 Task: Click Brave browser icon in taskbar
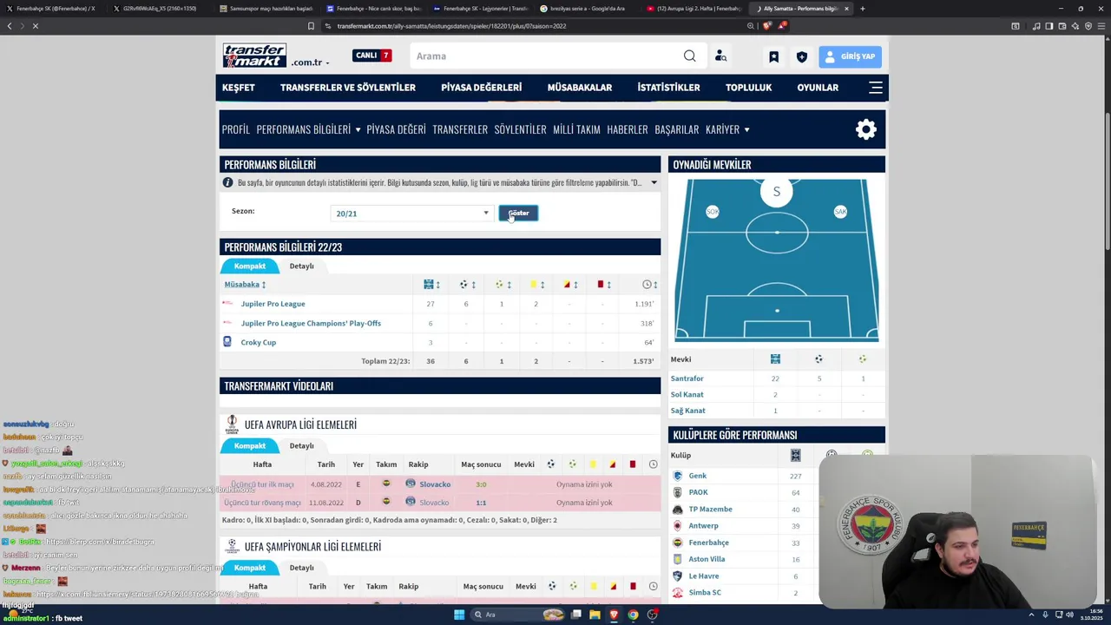tap(614, 615)
